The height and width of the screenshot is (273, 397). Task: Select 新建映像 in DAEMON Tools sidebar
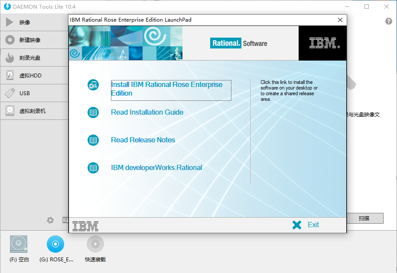coord(34,40)
